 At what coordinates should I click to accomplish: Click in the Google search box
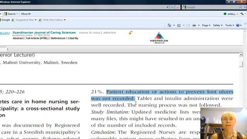coord(212,7)
